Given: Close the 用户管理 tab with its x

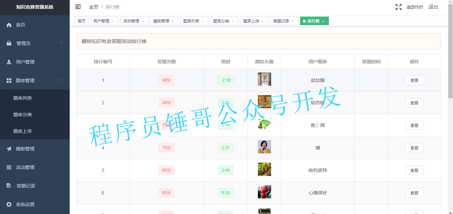Looking at the screenshot, I should 113,21.
